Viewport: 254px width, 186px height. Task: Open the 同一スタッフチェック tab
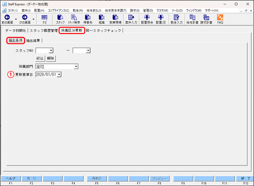pyautogui.click(x=104, y=31)
